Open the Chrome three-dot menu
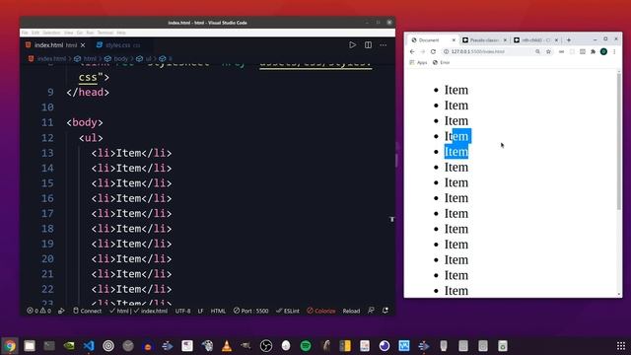This screenshot has width=631, height=355. (x=614, y=51)
